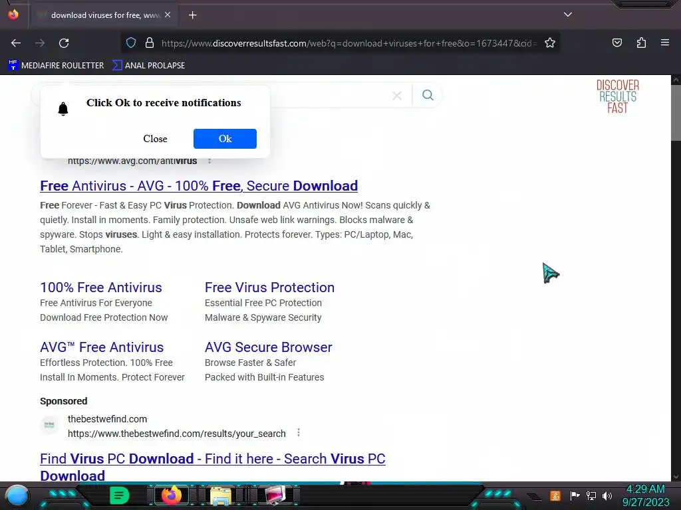Open the 'Free Virus Protection' sitelink
This screenshot has height=510, width=681.
pos(269,288)
